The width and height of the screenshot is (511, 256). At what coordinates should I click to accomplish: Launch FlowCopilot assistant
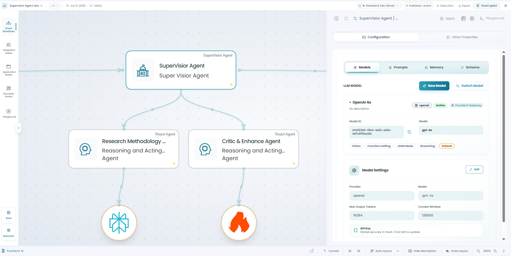(487, 6)
